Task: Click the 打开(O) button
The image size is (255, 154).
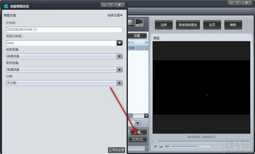Action: (138, 140)
